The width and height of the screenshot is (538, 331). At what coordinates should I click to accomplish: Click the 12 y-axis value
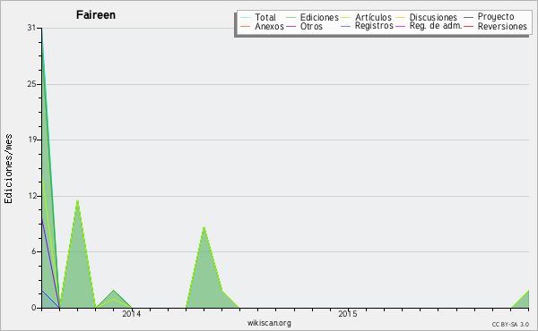click(31, 196)
